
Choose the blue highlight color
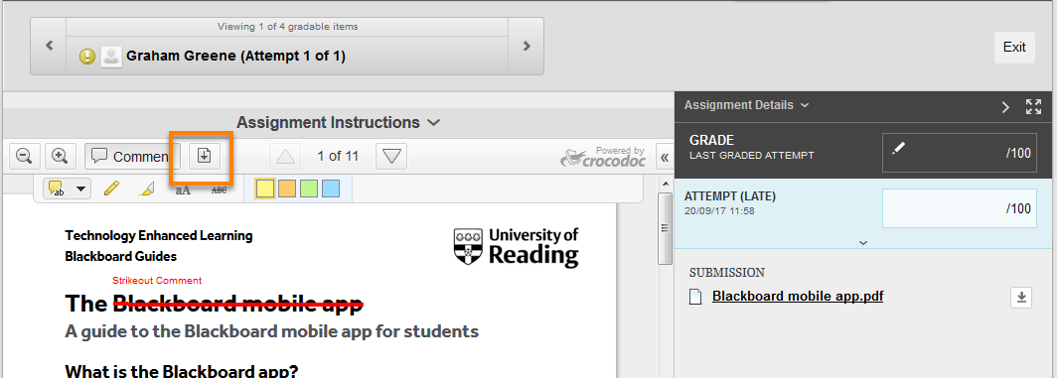(x=330, y=189)
